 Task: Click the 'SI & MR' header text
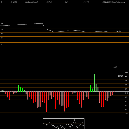click(x=14, y=2)
